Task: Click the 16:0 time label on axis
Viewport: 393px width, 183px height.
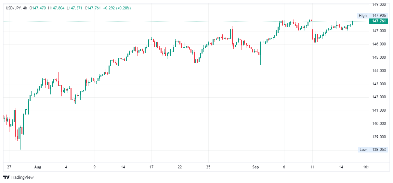Action: (x=366, y=167)
